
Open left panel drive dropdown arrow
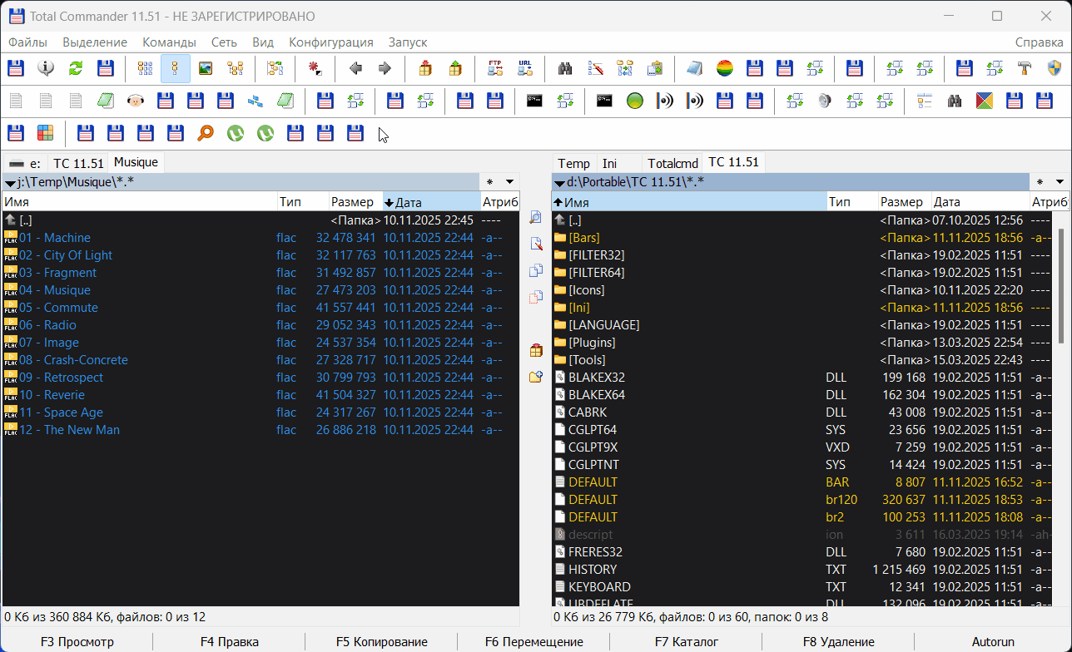click(x=10, y=183)
